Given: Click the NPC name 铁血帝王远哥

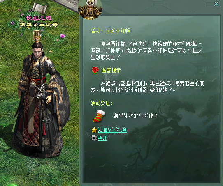Looking at the screenshot, I should pyautogui.click(x=39, y=25).
